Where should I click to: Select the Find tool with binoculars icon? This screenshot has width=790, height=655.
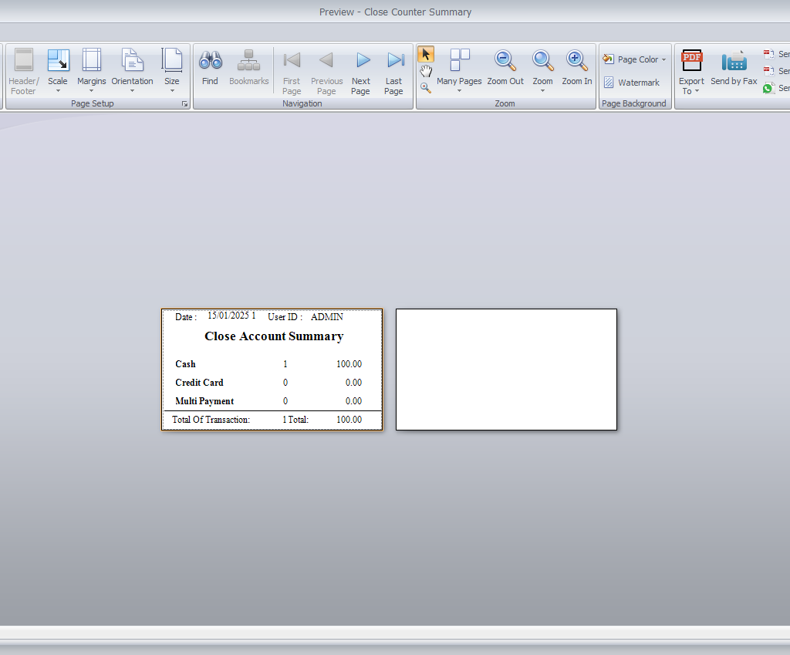(210, 68)
